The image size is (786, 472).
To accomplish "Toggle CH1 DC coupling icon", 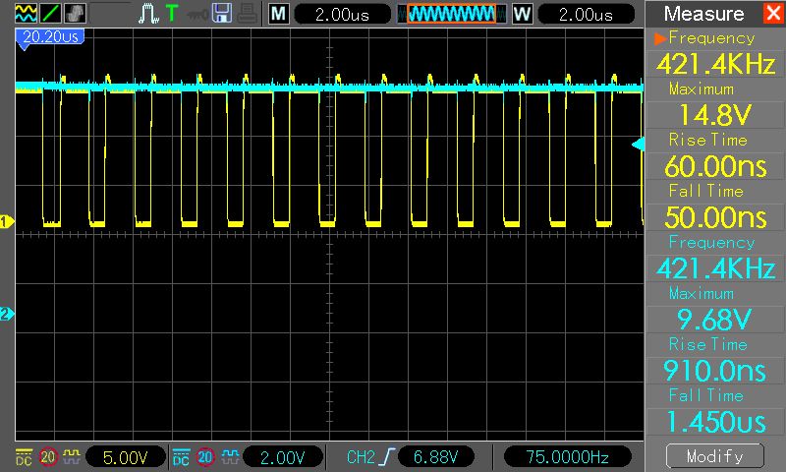I will pyautogui.click(x=24, y=457).
